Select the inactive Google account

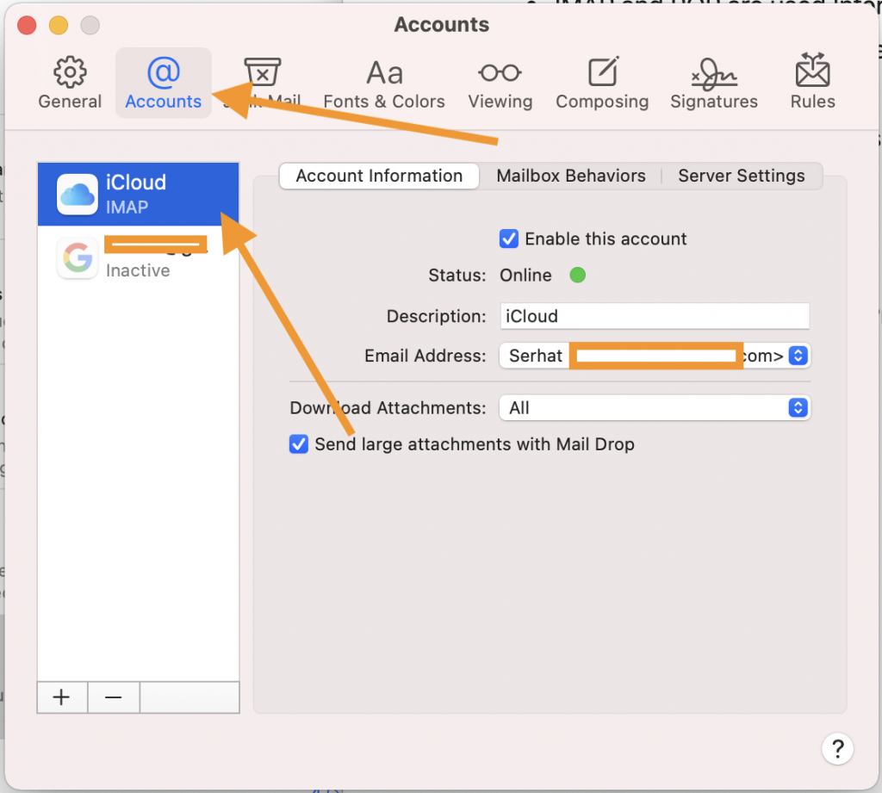[x=139, y=257]
